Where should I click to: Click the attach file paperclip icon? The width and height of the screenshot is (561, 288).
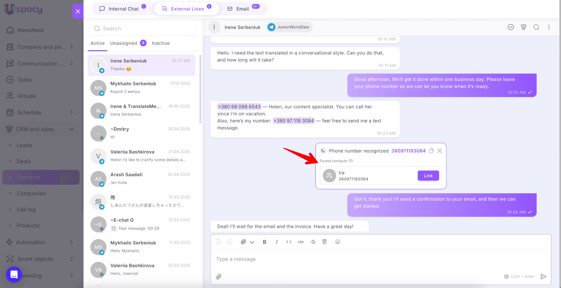[x=219, y=276]
